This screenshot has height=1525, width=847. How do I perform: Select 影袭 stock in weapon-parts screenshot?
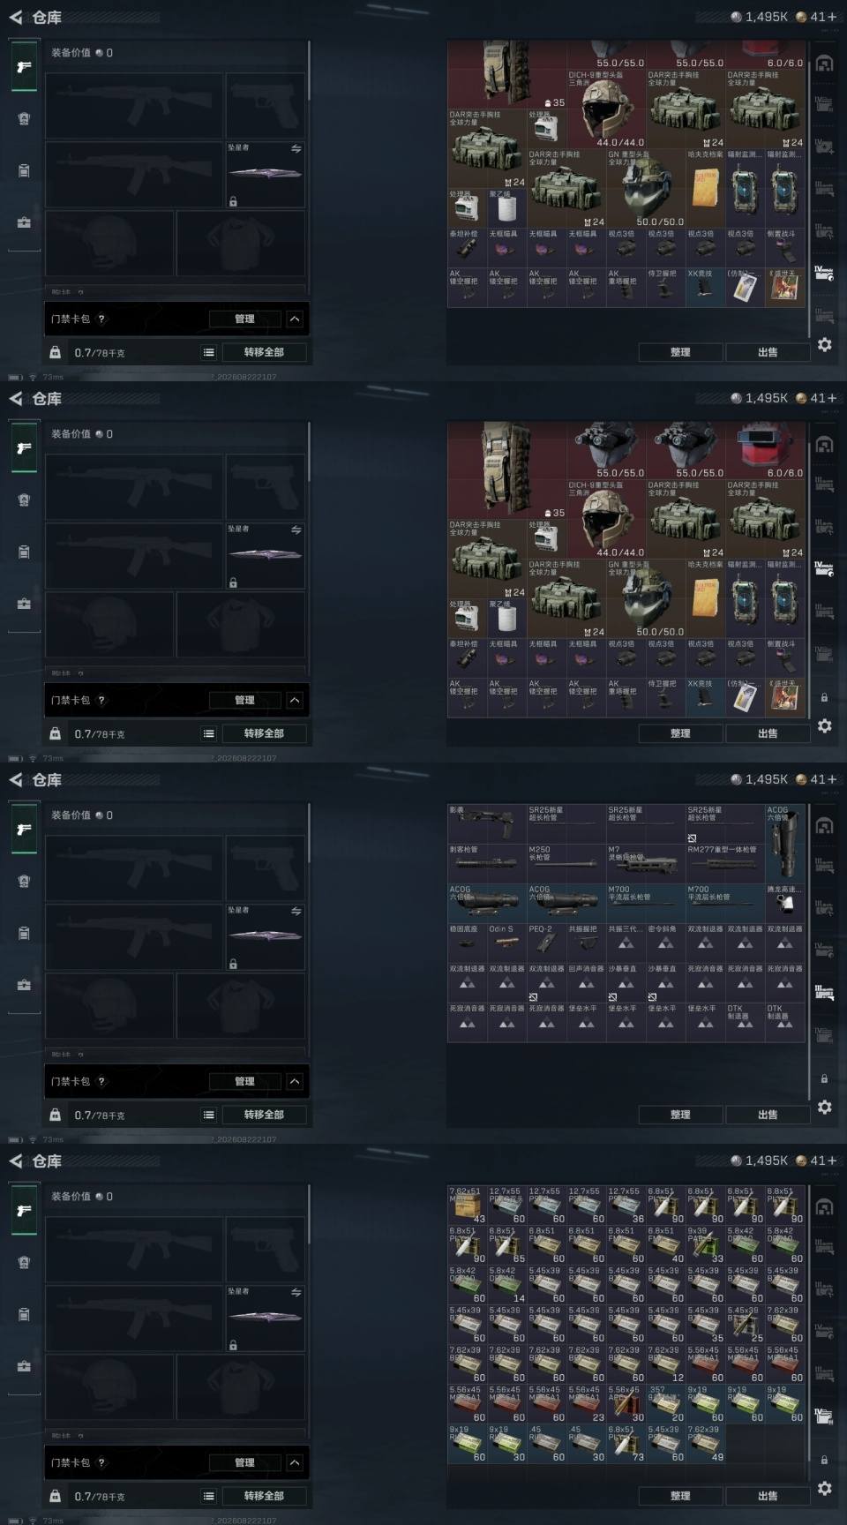[487, 823]
